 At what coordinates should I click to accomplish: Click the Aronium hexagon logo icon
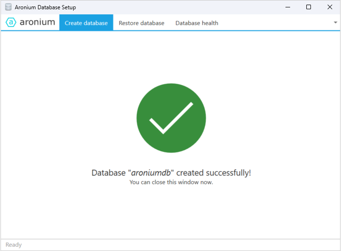[x=11, y=22]
